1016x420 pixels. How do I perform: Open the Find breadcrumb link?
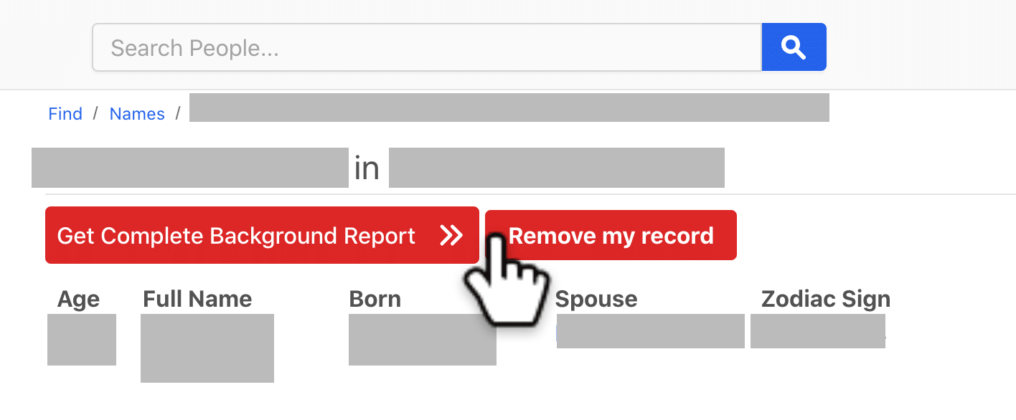[65, 114]
